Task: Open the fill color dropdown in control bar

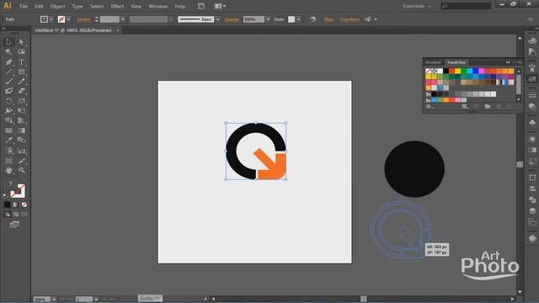Action: click(51, 19)
